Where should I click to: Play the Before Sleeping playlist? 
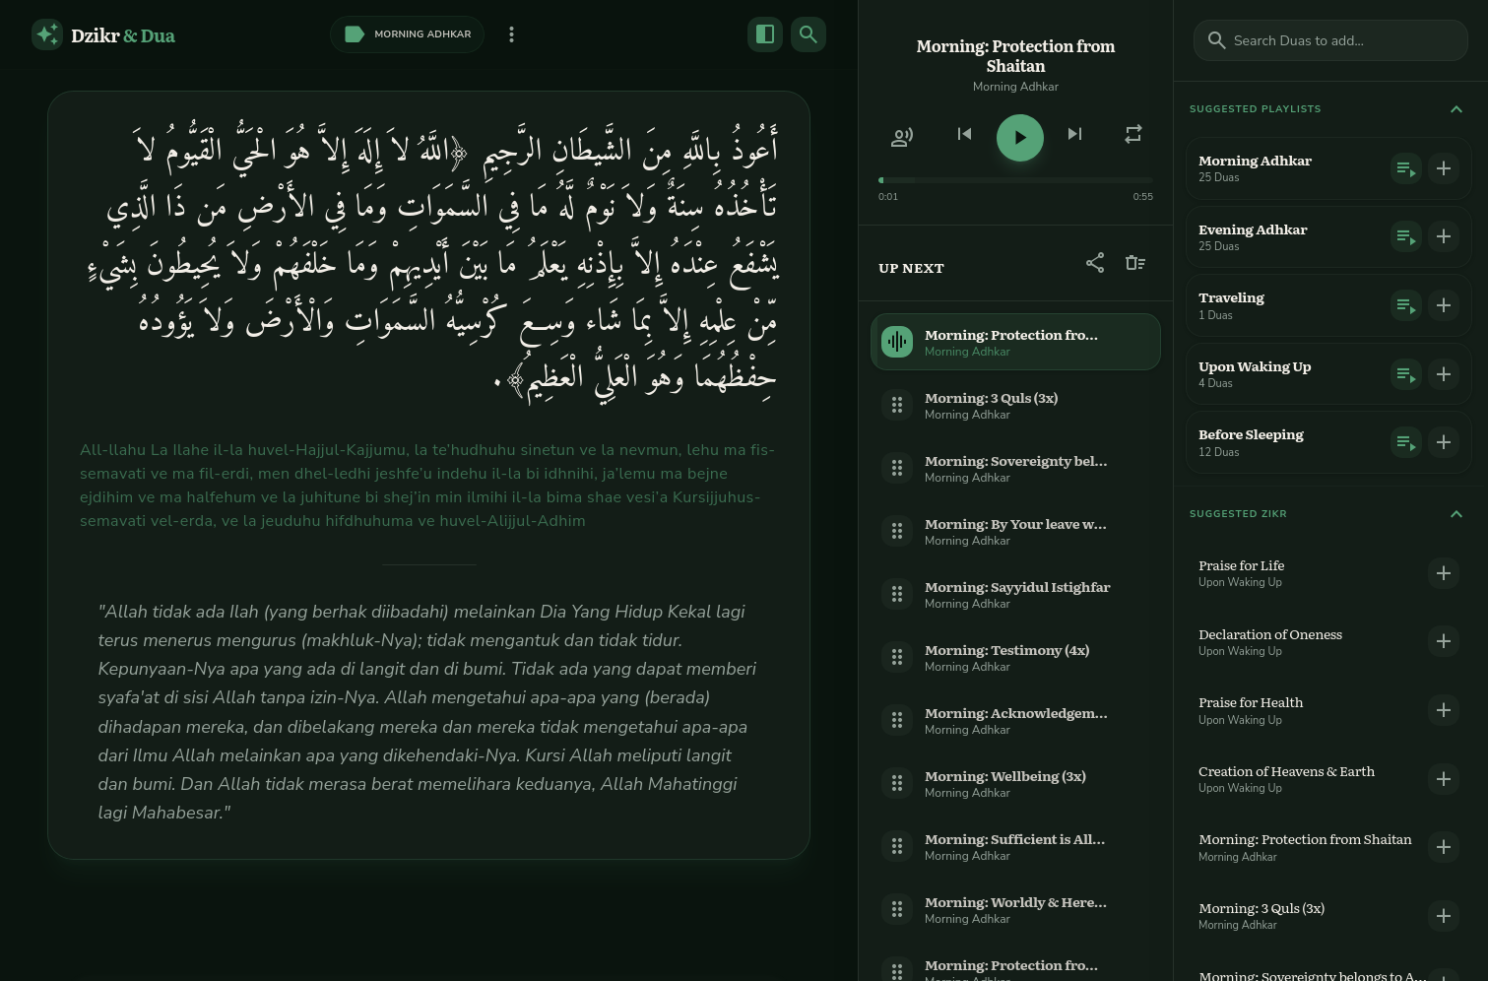1405,442
